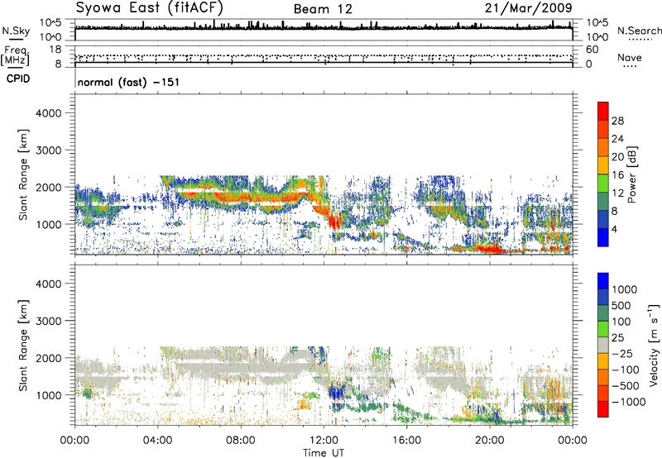Screen dimensions: 662x458
Task: Click the 'Slant Range [km]' label of velocity panel
Action: [23, 346]
